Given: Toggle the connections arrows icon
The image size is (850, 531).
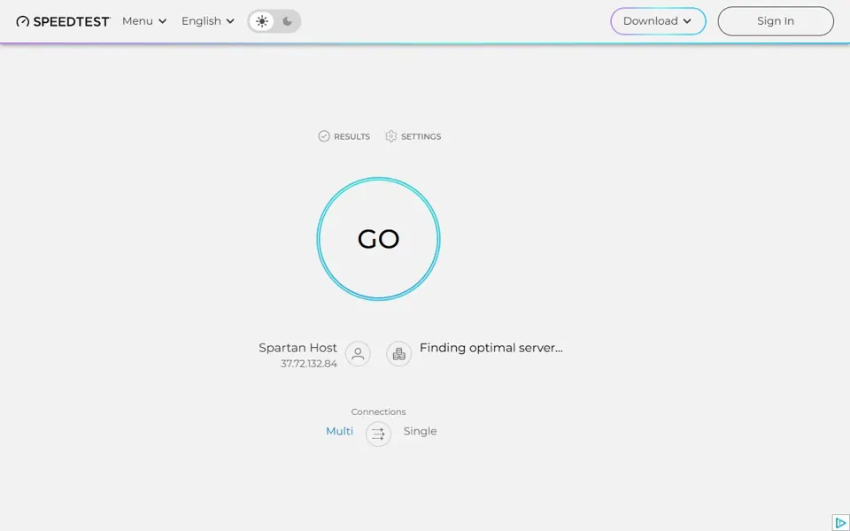Looking at the screenshot, I should [x=378, y=434].
